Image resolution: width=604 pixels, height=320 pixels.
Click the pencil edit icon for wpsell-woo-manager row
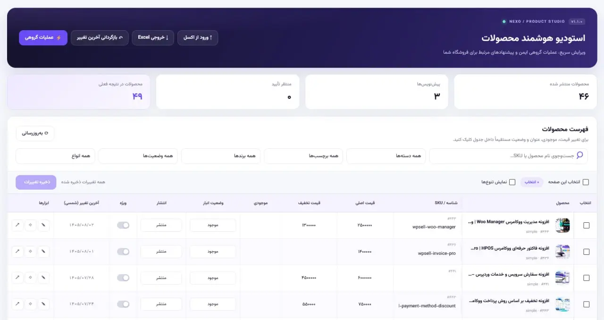[43, 225]
